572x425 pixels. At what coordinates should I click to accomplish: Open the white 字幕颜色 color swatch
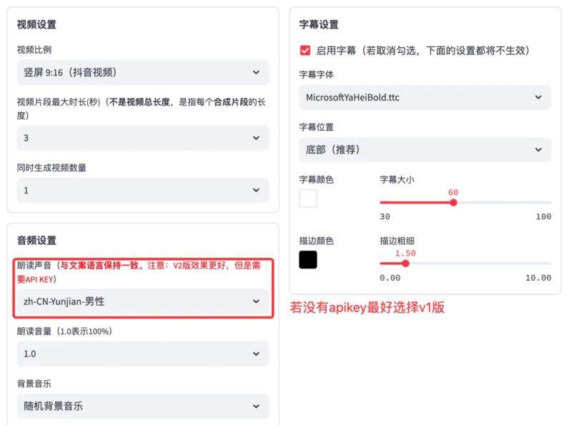click(x=308, y=199)
